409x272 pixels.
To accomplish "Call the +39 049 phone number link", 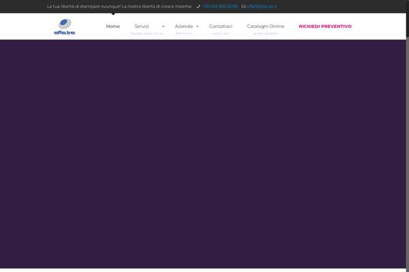I will click(x=219, y=6).
